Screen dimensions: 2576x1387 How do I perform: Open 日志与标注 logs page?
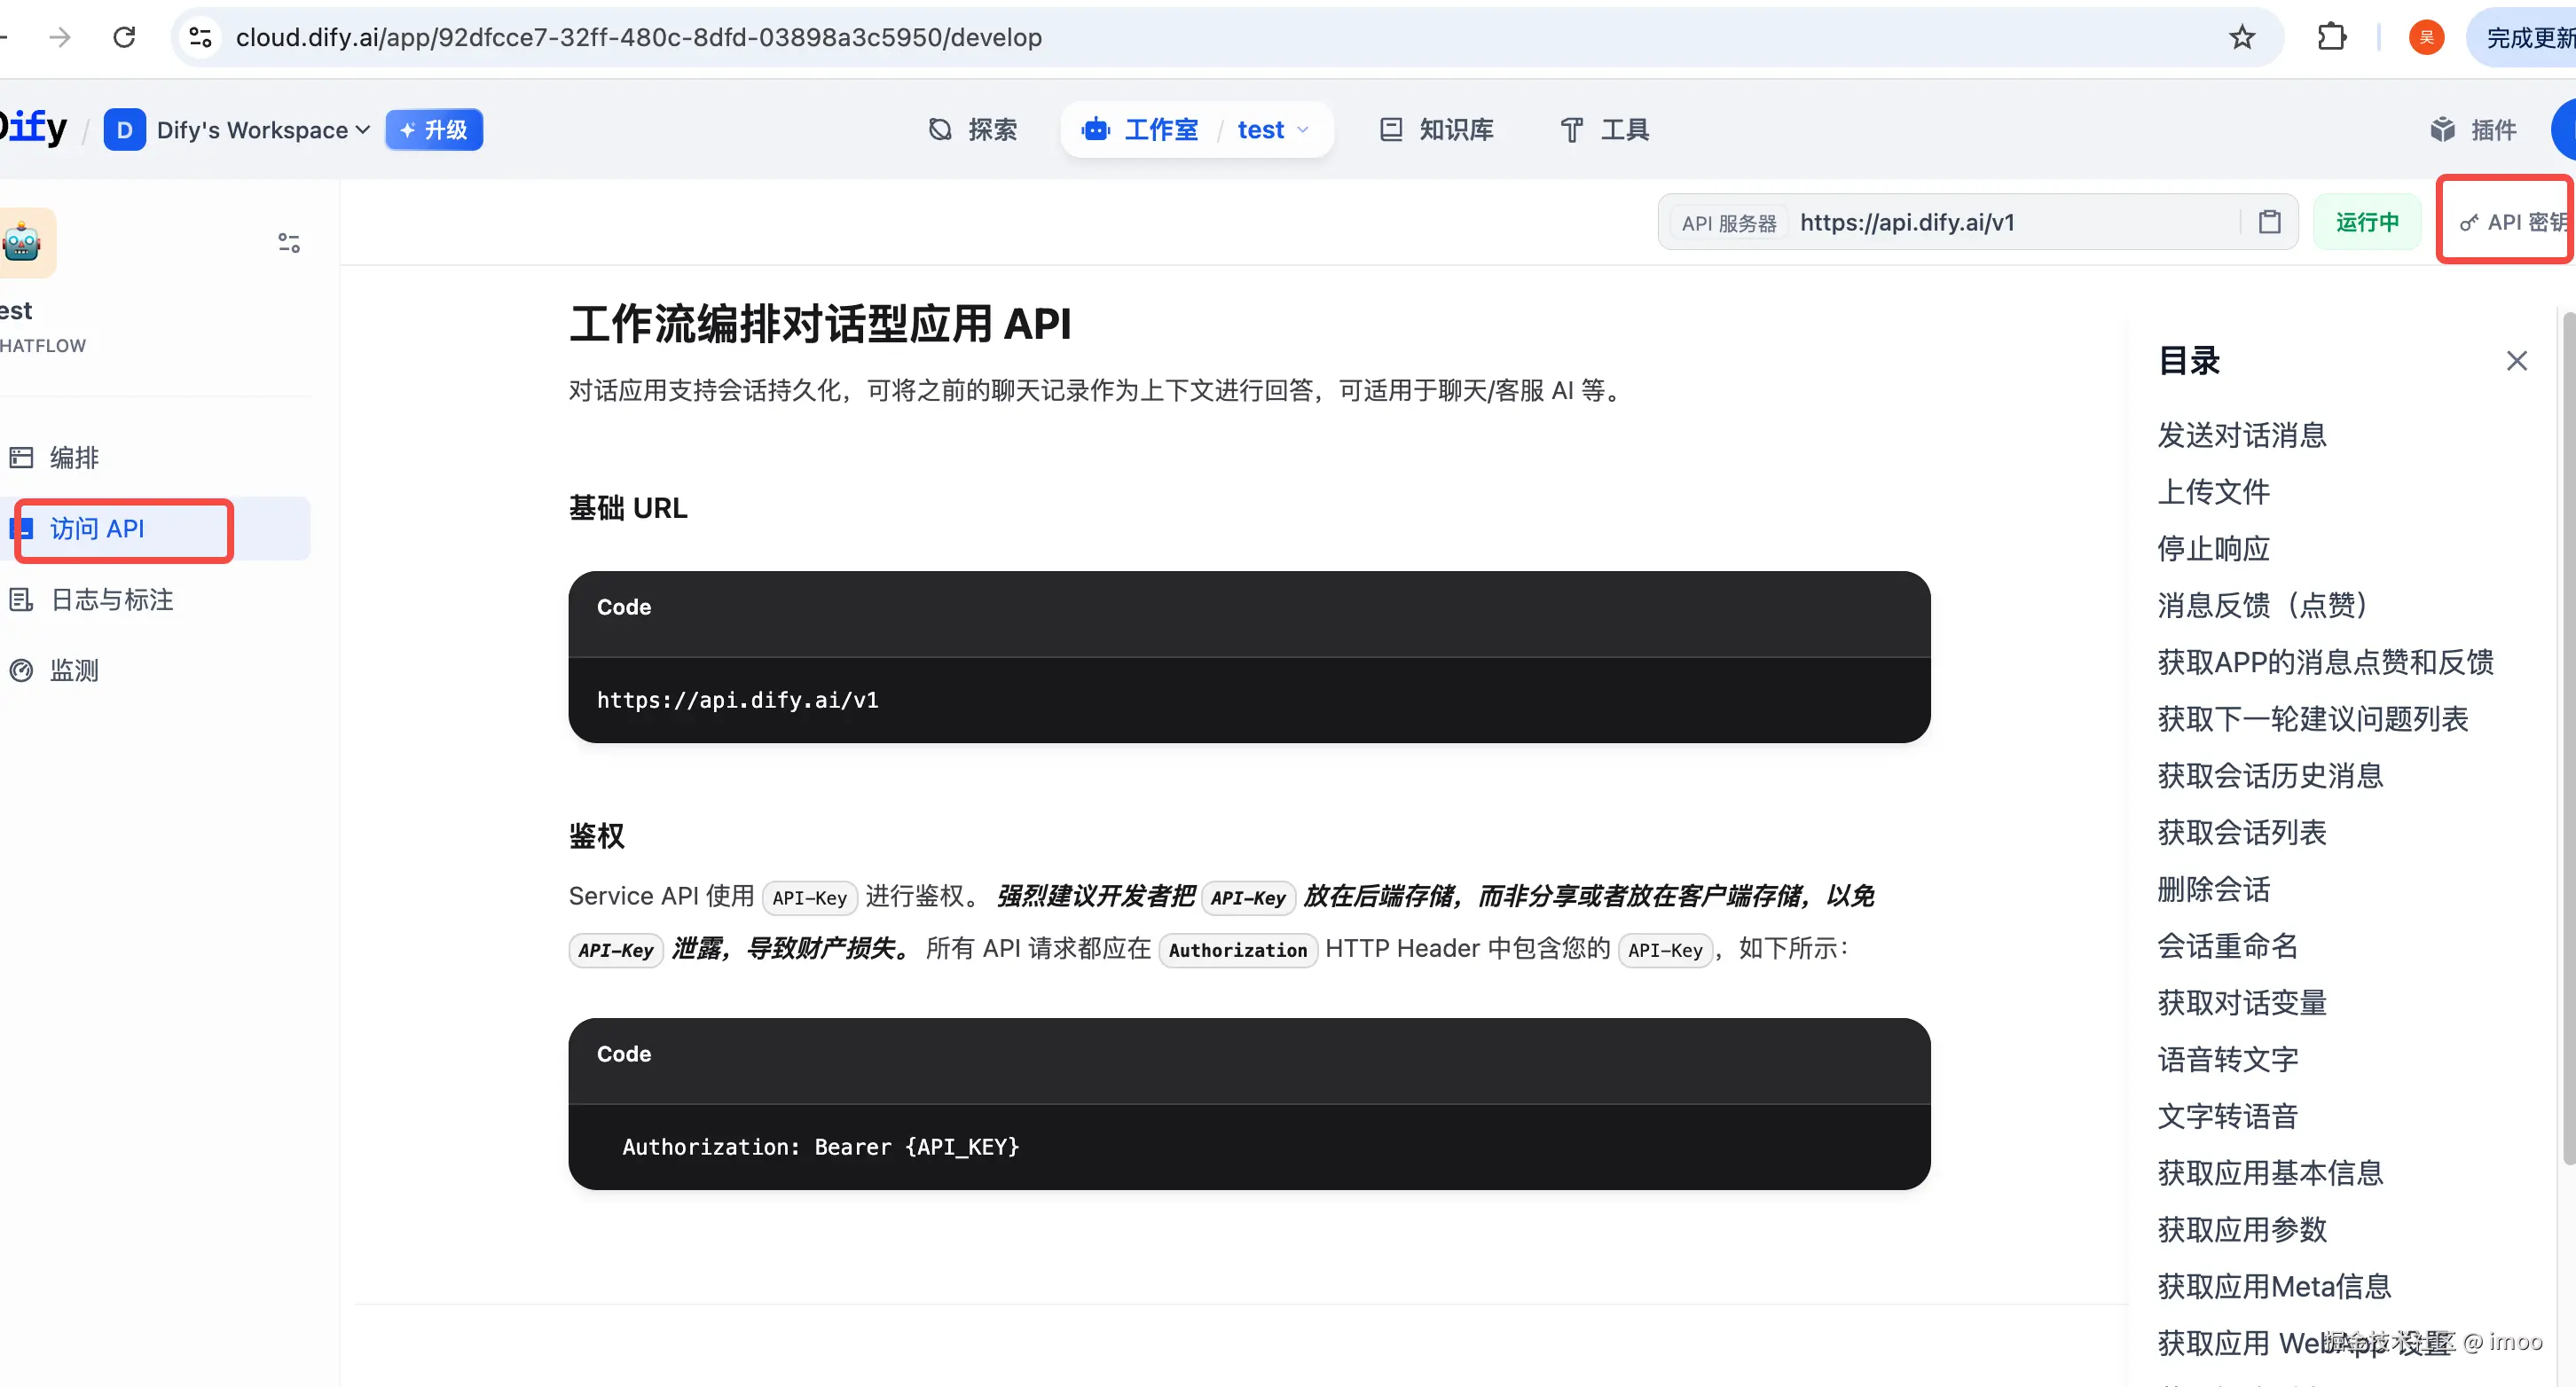[111, 599]
